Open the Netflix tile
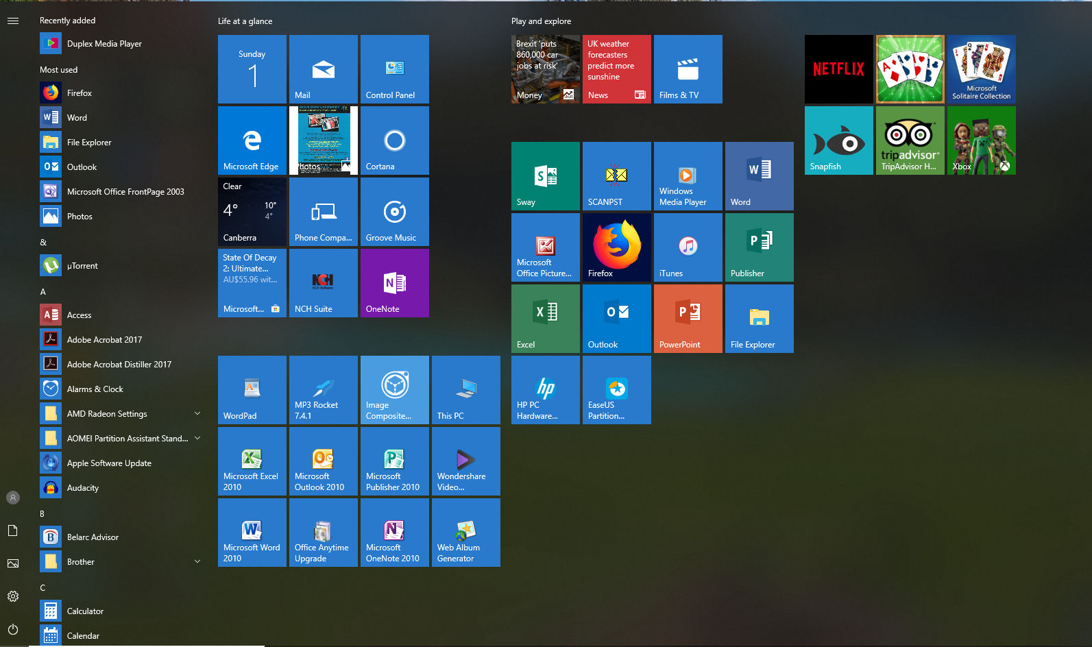Image resolution: width=1092 pixels, height=647 pixels. [838, 69]
